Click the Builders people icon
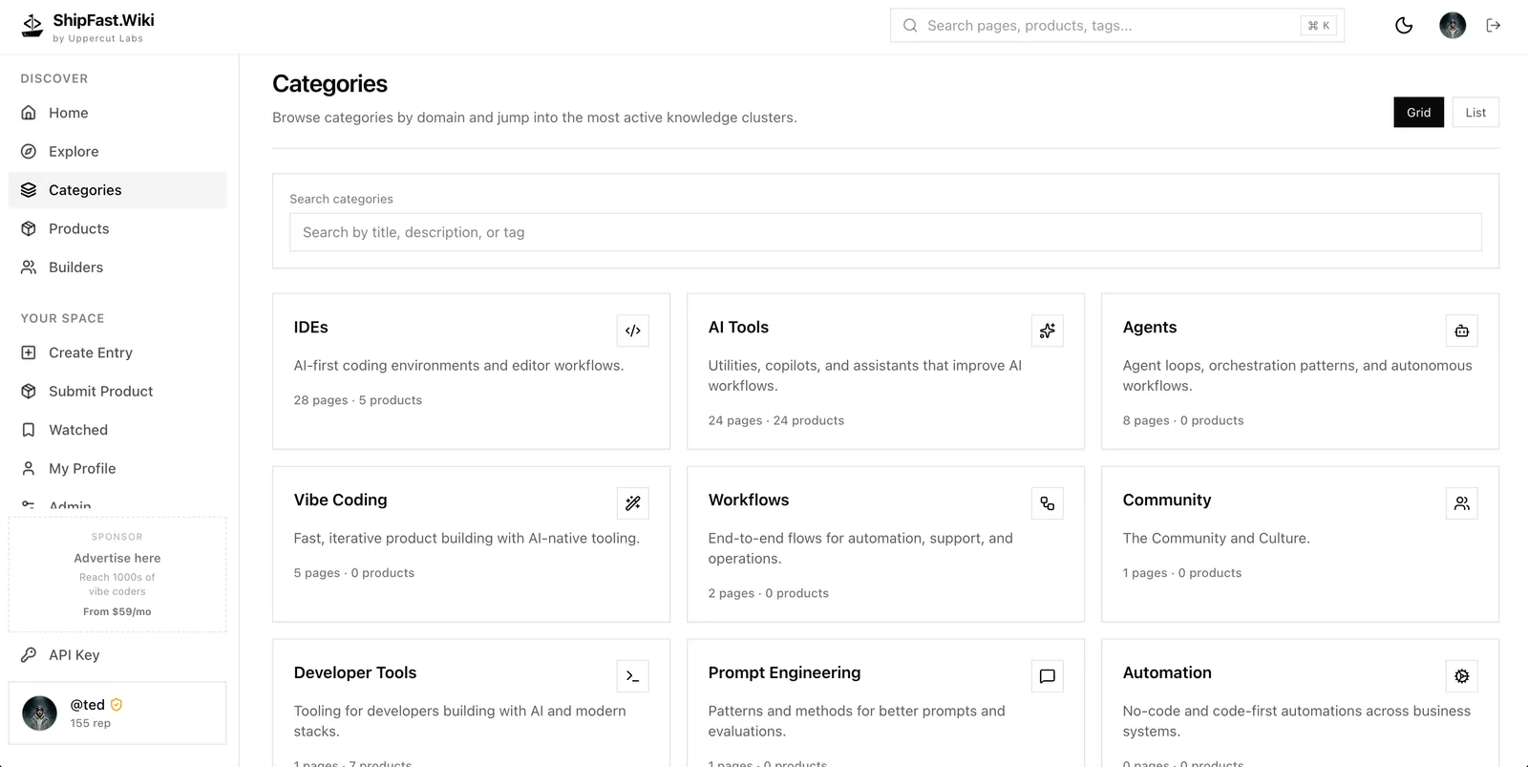 pos(29,267)
